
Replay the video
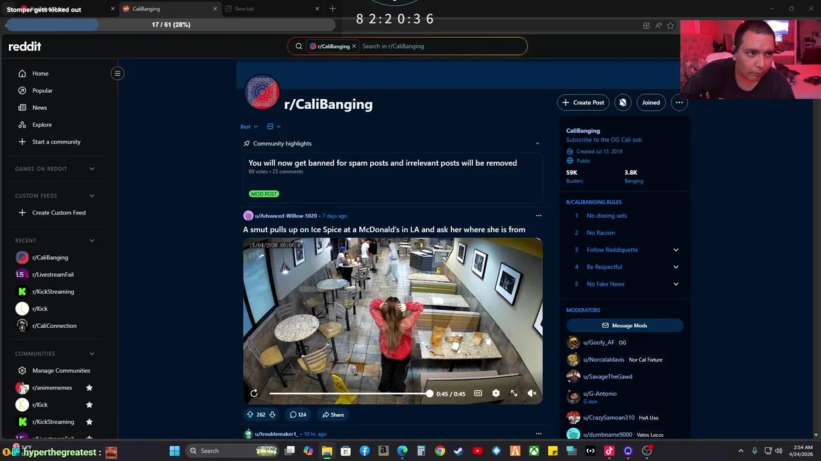(x=254, y=394)
